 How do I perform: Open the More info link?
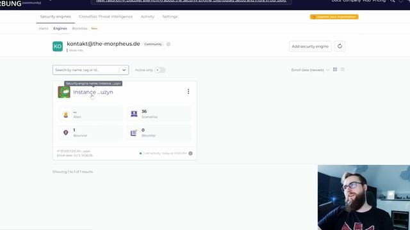(76, 50)
